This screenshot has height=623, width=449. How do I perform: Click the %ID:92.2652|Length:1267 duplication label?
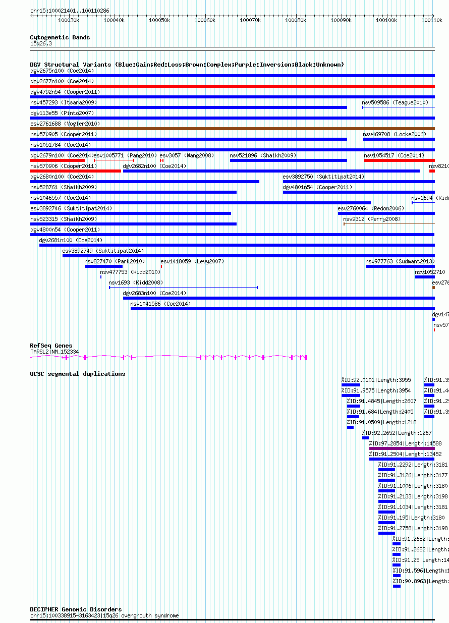tap(397, 433)
